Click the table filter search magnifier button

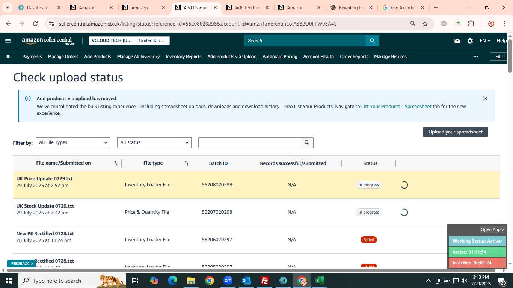tap(307, 142)
